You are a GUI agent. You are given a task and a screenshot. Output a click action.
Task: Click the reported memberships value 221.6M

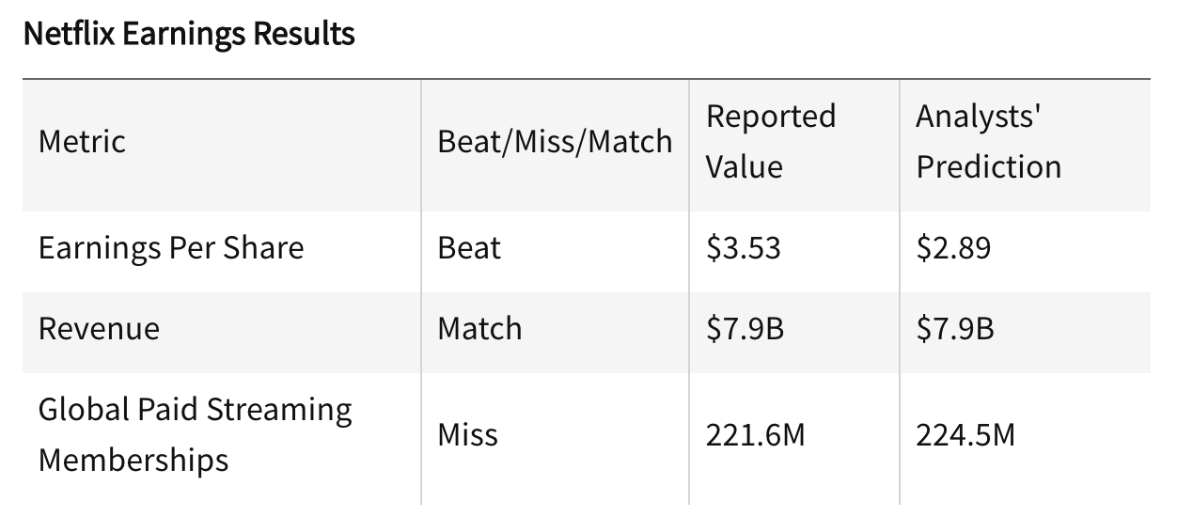[755, 435]
